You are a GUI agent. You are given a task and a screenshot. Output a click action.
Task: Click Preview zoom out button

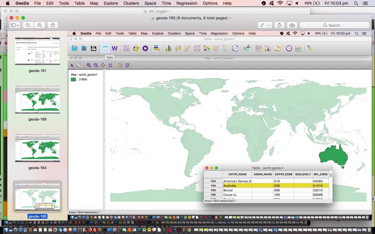coord(28,25)
